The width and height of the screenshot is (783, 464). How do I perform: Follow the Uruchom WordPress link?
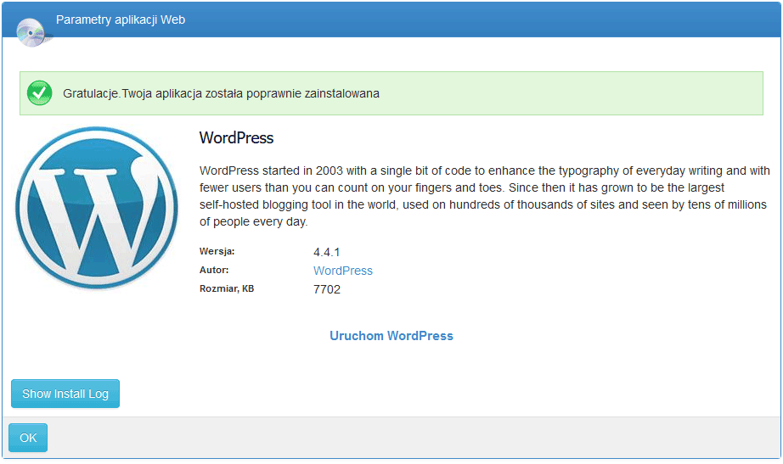point(391,336)
